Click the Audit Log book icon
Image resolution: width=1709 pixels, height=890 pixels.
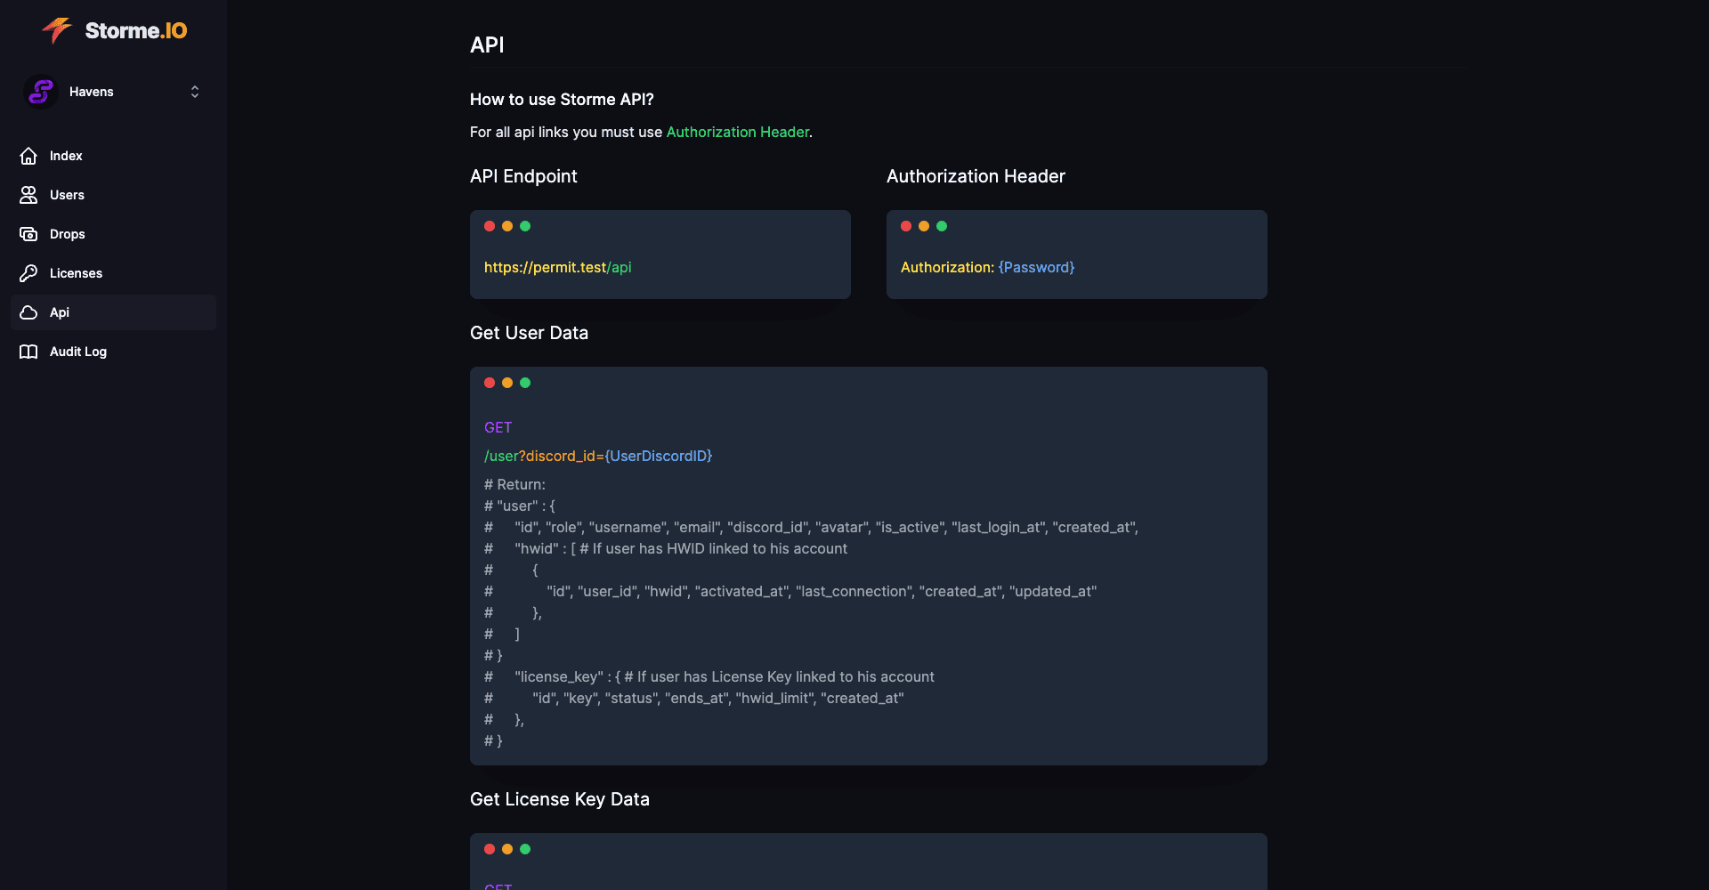click(x=28, y=352)
